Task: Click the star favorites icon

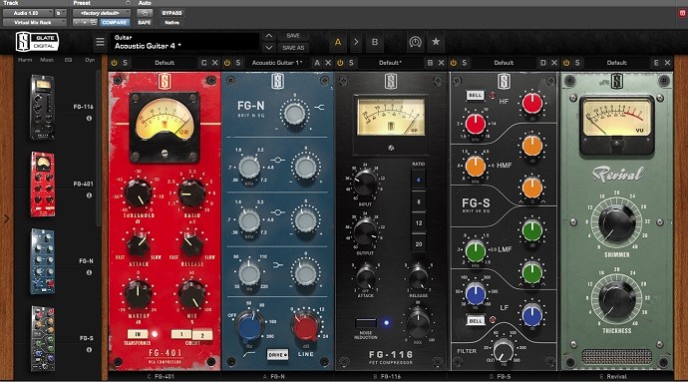Action: coord(436,41)
